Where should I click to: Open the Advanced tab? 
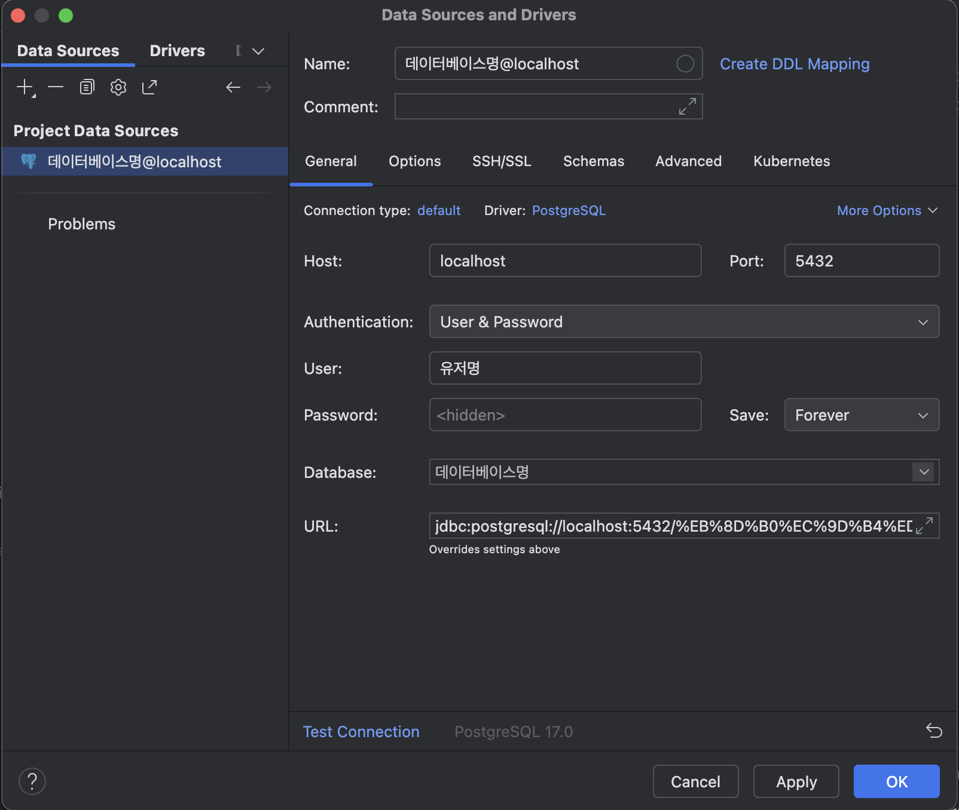pos(688,161)
